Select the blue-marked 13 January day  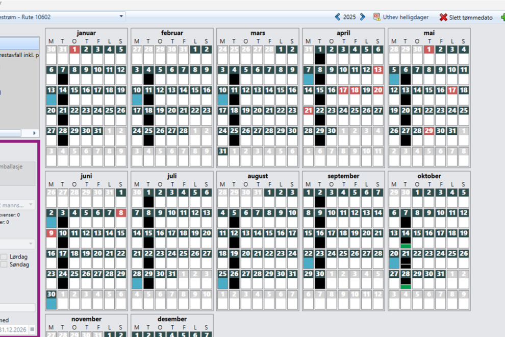click(x=51, y=95)
